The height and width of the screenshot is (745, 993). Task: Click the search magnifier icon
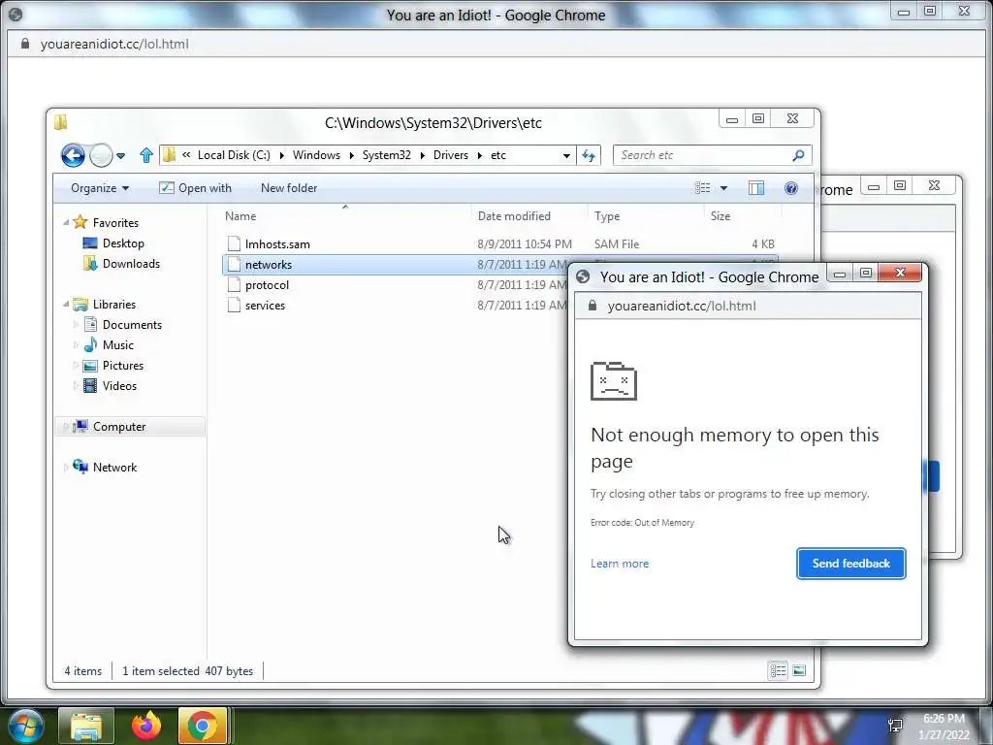pyautogui.click(x=799, y=155)
